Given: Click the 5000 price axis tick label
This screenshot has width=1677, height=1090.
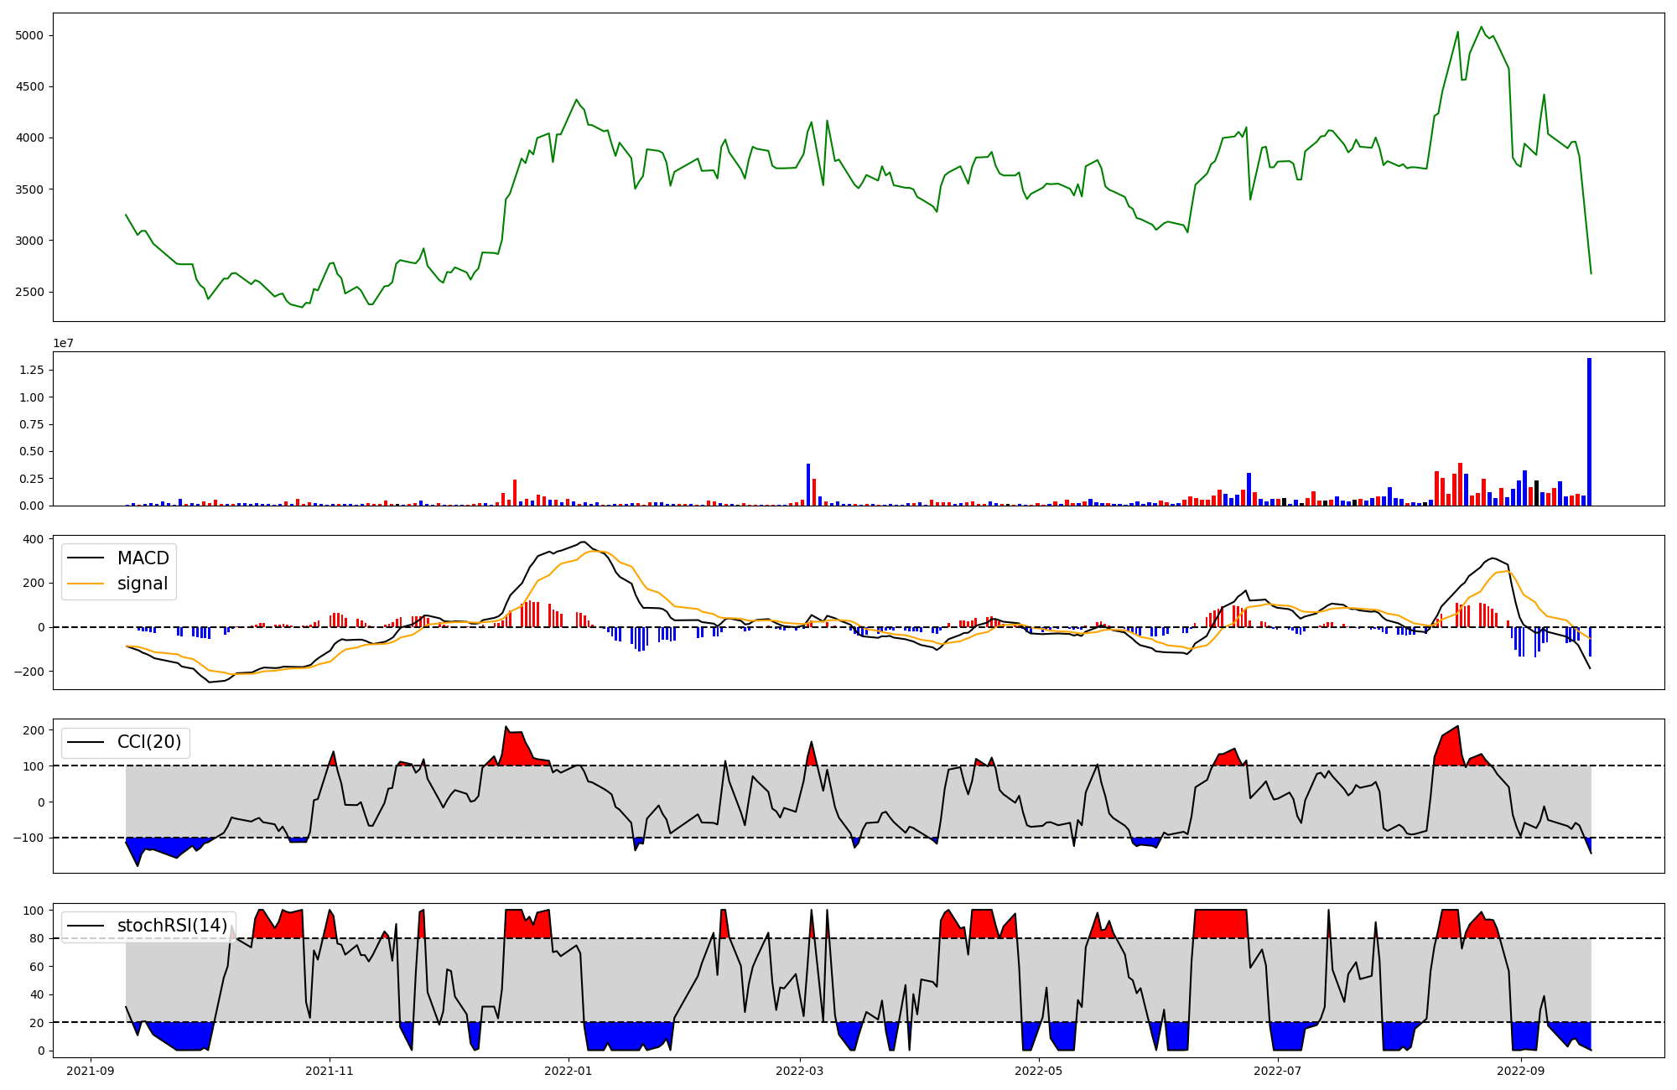Looking at the screenshot, I should point(29,35).
